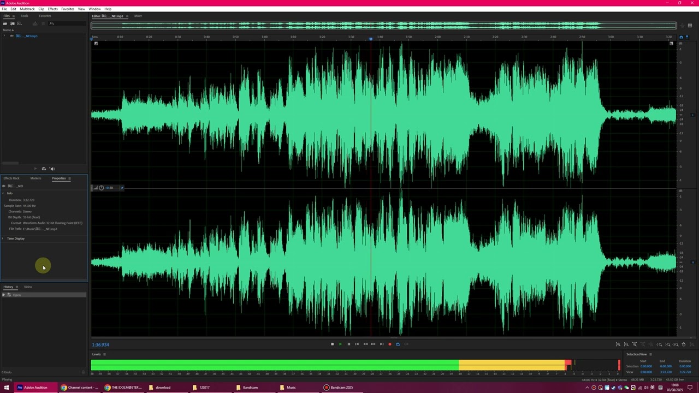The image size is (699, 393).
Task: Open the Effects menu
Action: pyautogui.click(x=52, y=9)
